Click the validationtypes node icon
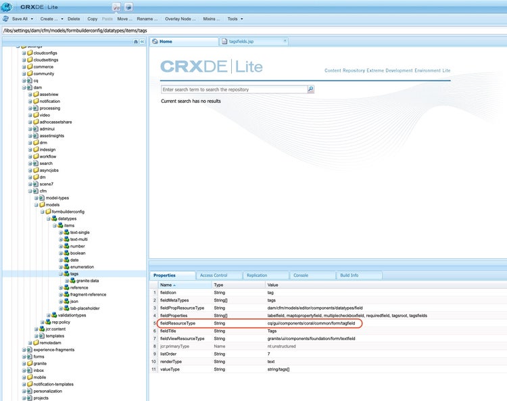 (54, 315)
